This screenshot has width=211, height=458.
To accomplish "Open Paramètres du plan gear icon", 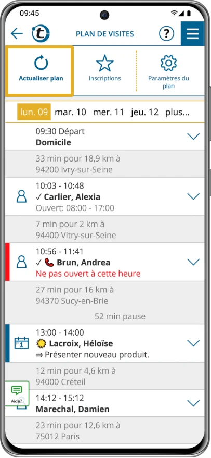I will (x=168, y=64).
